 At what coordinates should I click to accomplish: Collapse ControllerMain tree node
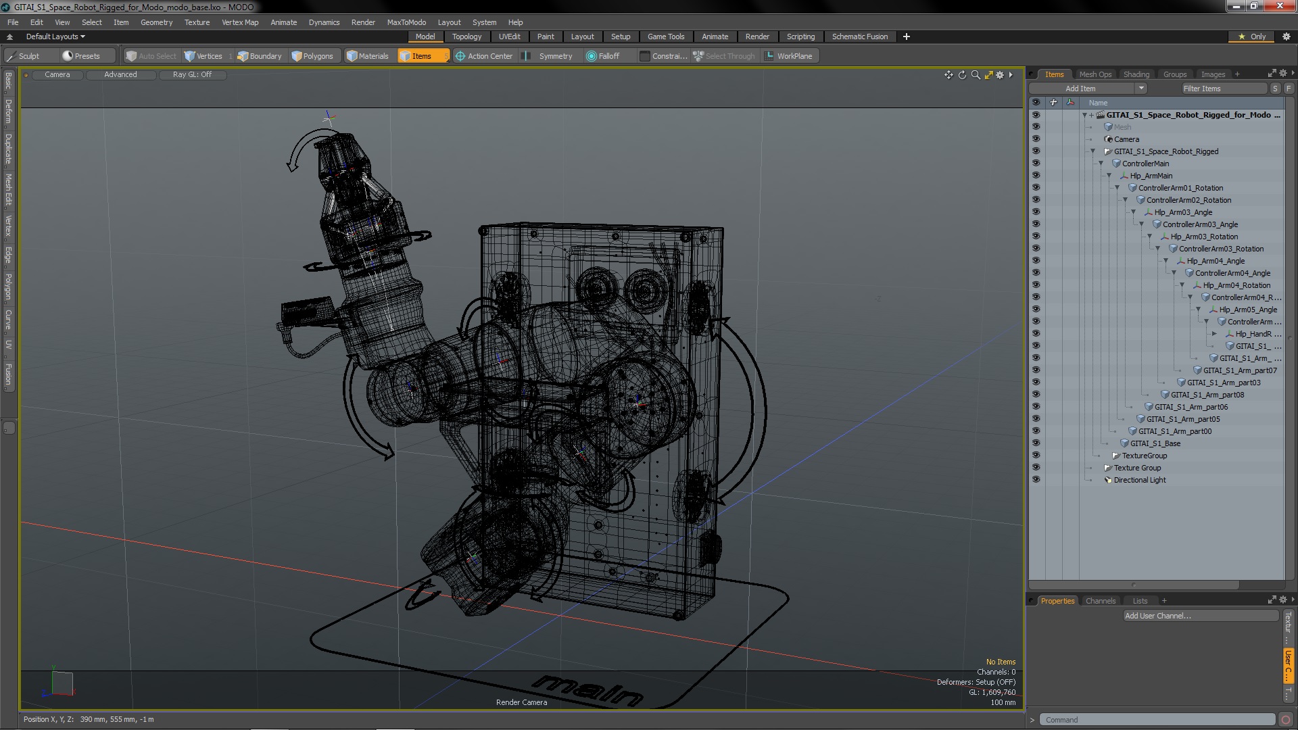click(1101, 164)
